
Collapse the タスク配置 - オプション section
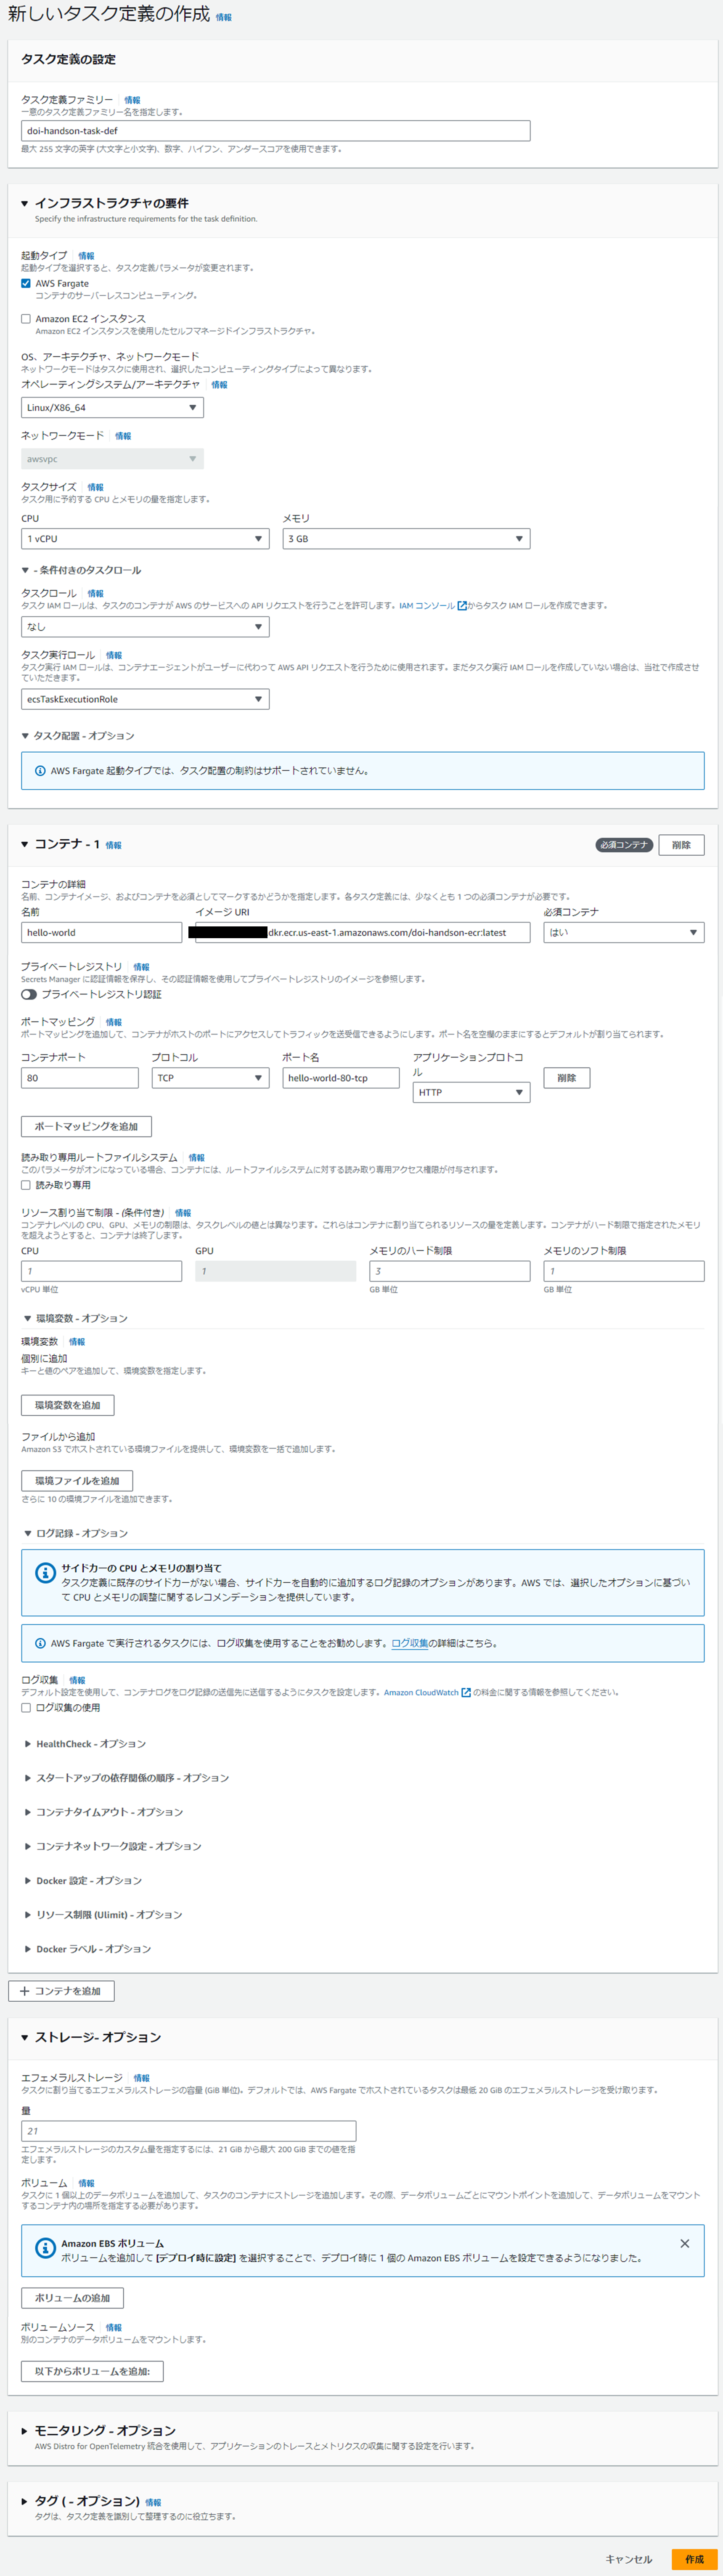pyautogui.click(x=25, y=736)
